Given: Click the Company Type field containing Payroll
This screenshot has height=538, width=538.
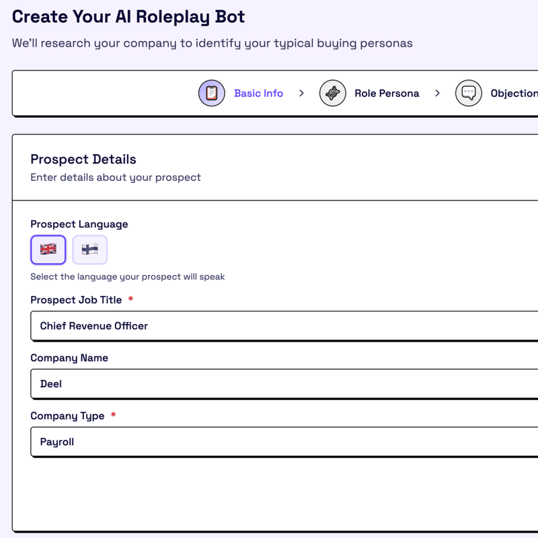Looking at the screenshot, I should (284, 442).
